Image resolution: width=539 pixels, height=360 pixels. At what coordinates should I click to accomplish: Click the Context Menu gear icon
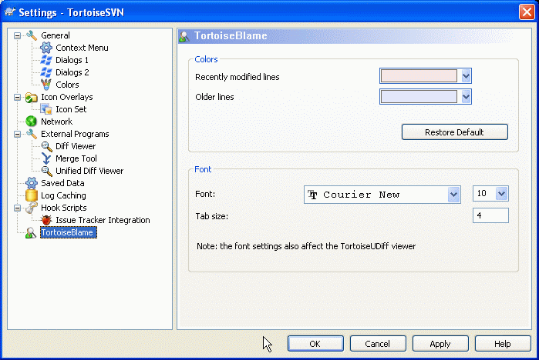[46, 48]
